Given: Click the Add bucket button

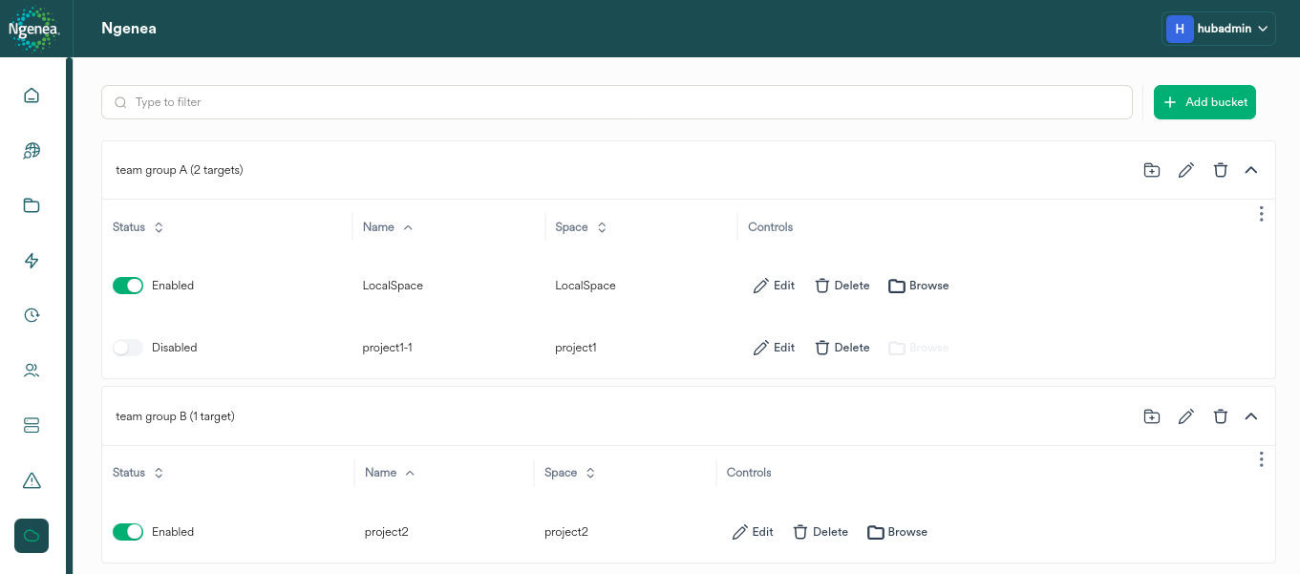Looking at the screenshot, I should [1204, 101].
